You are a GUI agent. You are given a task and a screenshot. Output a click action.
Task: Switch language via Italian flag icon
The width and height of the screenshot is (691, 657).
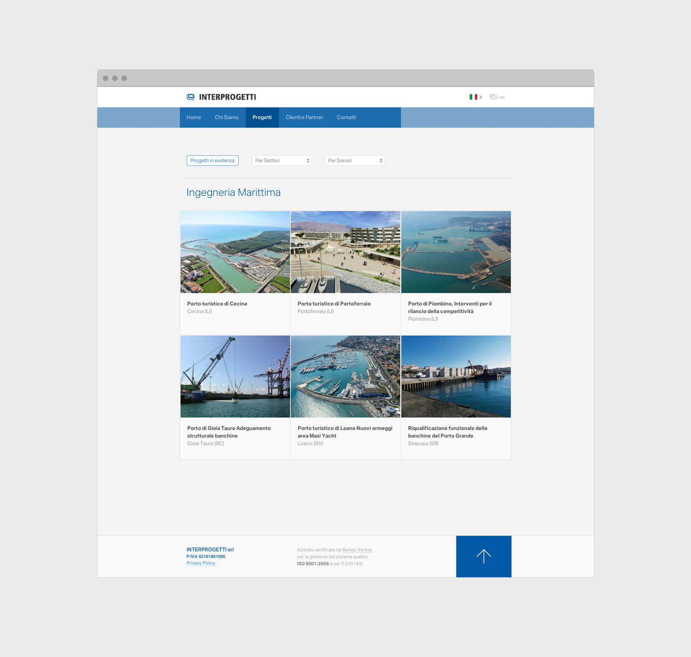473,97
